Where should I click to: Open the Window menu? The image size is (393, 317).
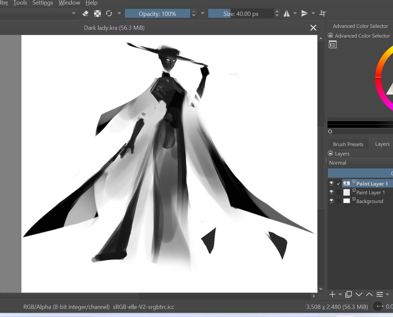point(69,3)
